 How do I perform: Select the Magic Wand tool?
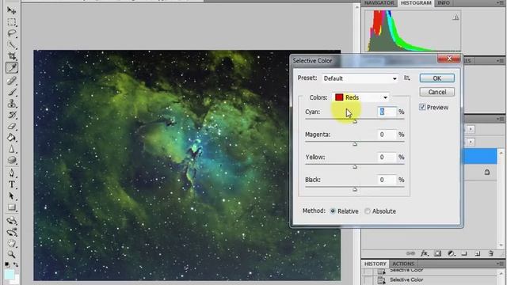[x=12, y=45]
